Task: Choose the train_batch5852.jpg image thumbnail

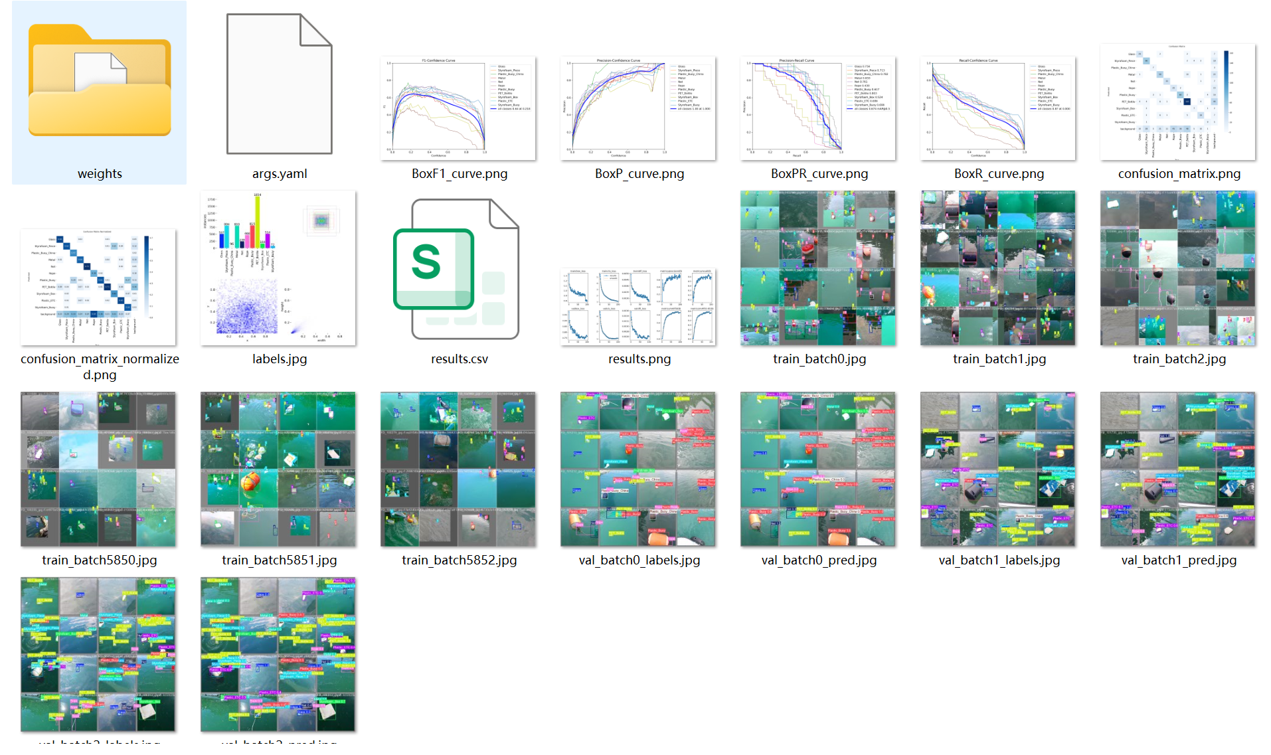Action: [x=458, y=469]
